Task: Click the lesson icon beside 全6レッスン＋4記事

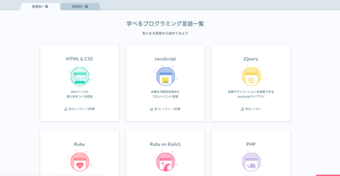Action: coord(66,109)
